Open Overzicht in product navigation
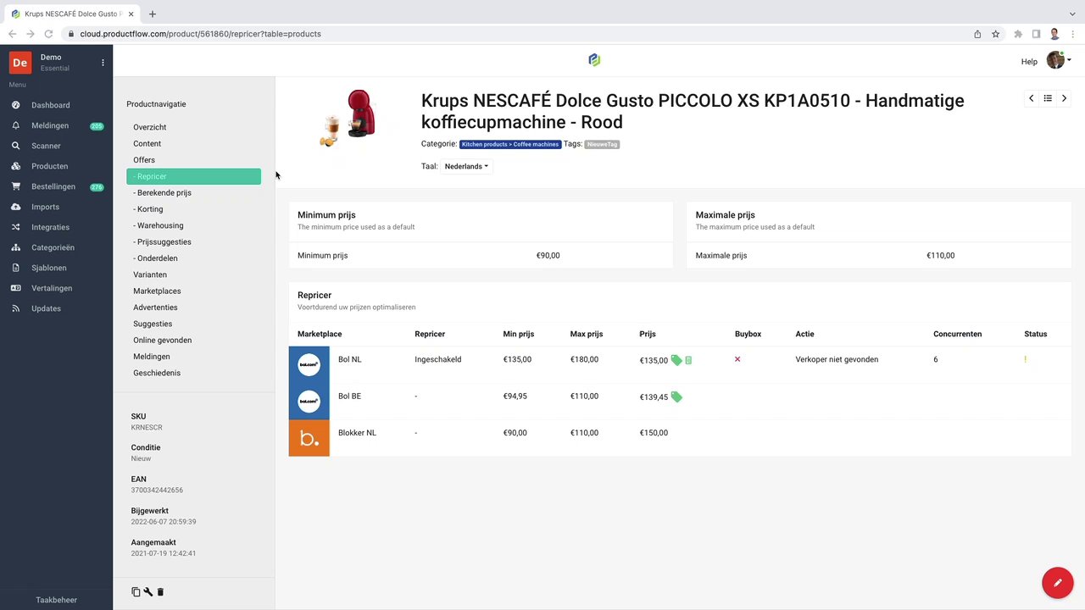This screenshot has width=1085, height=610. [x=149, y=127]
